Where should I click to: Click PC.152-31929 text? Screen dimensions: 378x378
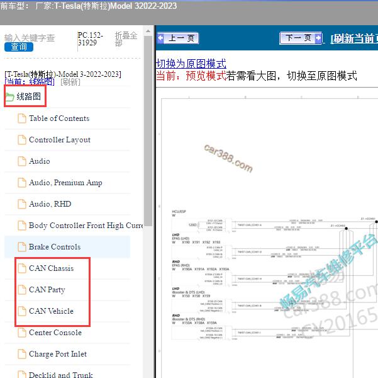pos(90,39)
